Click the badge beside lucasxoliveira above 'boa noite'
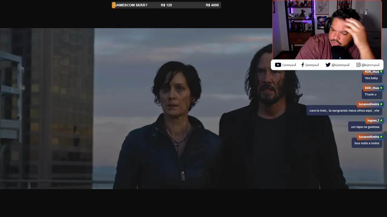This screenshot has height=217, width=387. coord(381,137)
